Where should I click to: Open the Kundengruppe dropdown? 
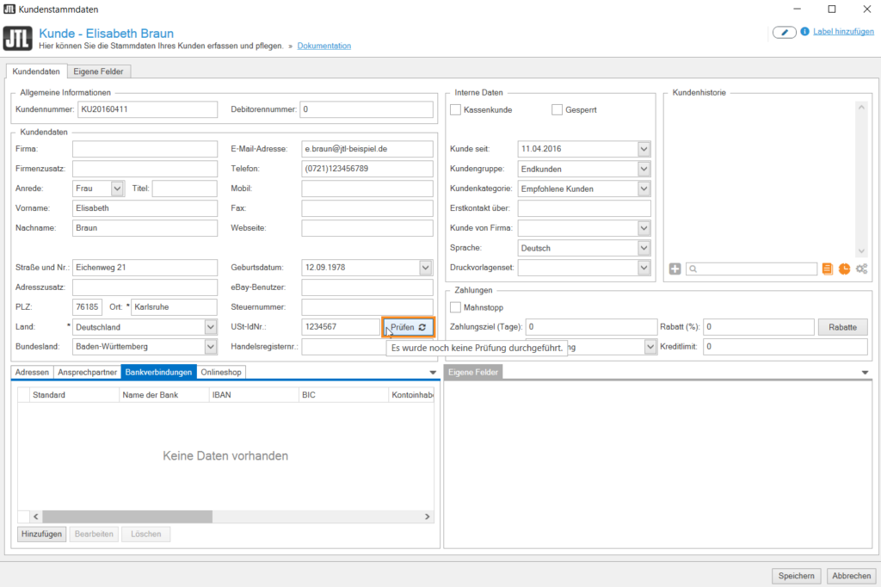(644, 169)
